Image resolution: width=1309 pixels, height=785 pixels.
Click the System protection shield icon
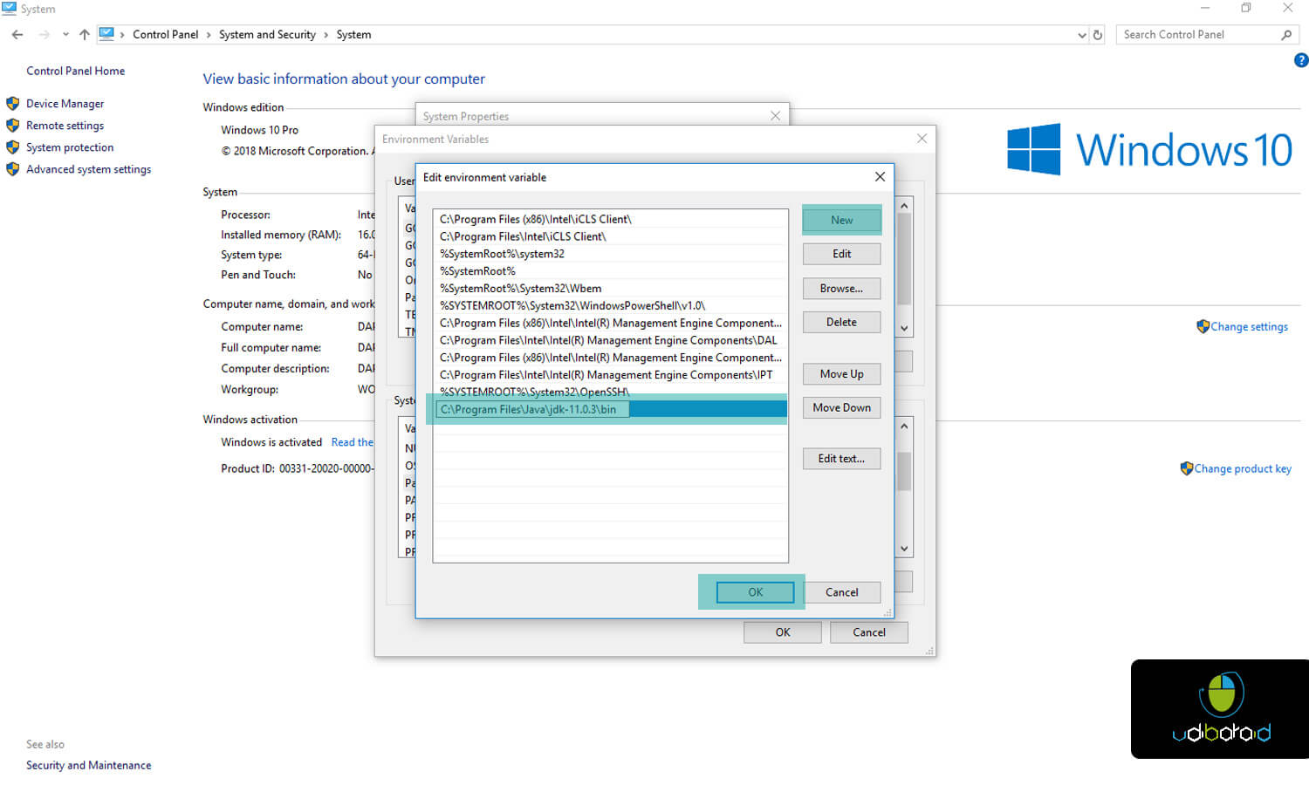(x=12, y=147)
